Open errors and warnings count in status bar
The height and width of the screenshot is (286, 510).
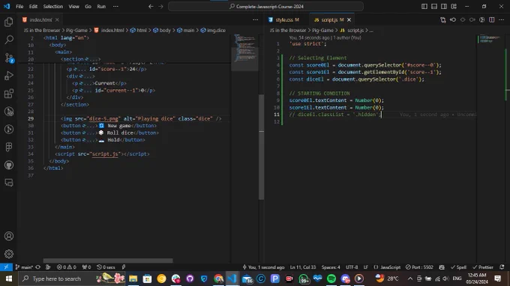(66, 267)
